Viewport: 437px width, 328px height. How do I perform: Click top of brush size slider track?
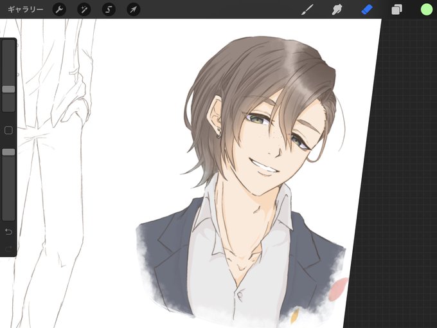coord(8,43)
